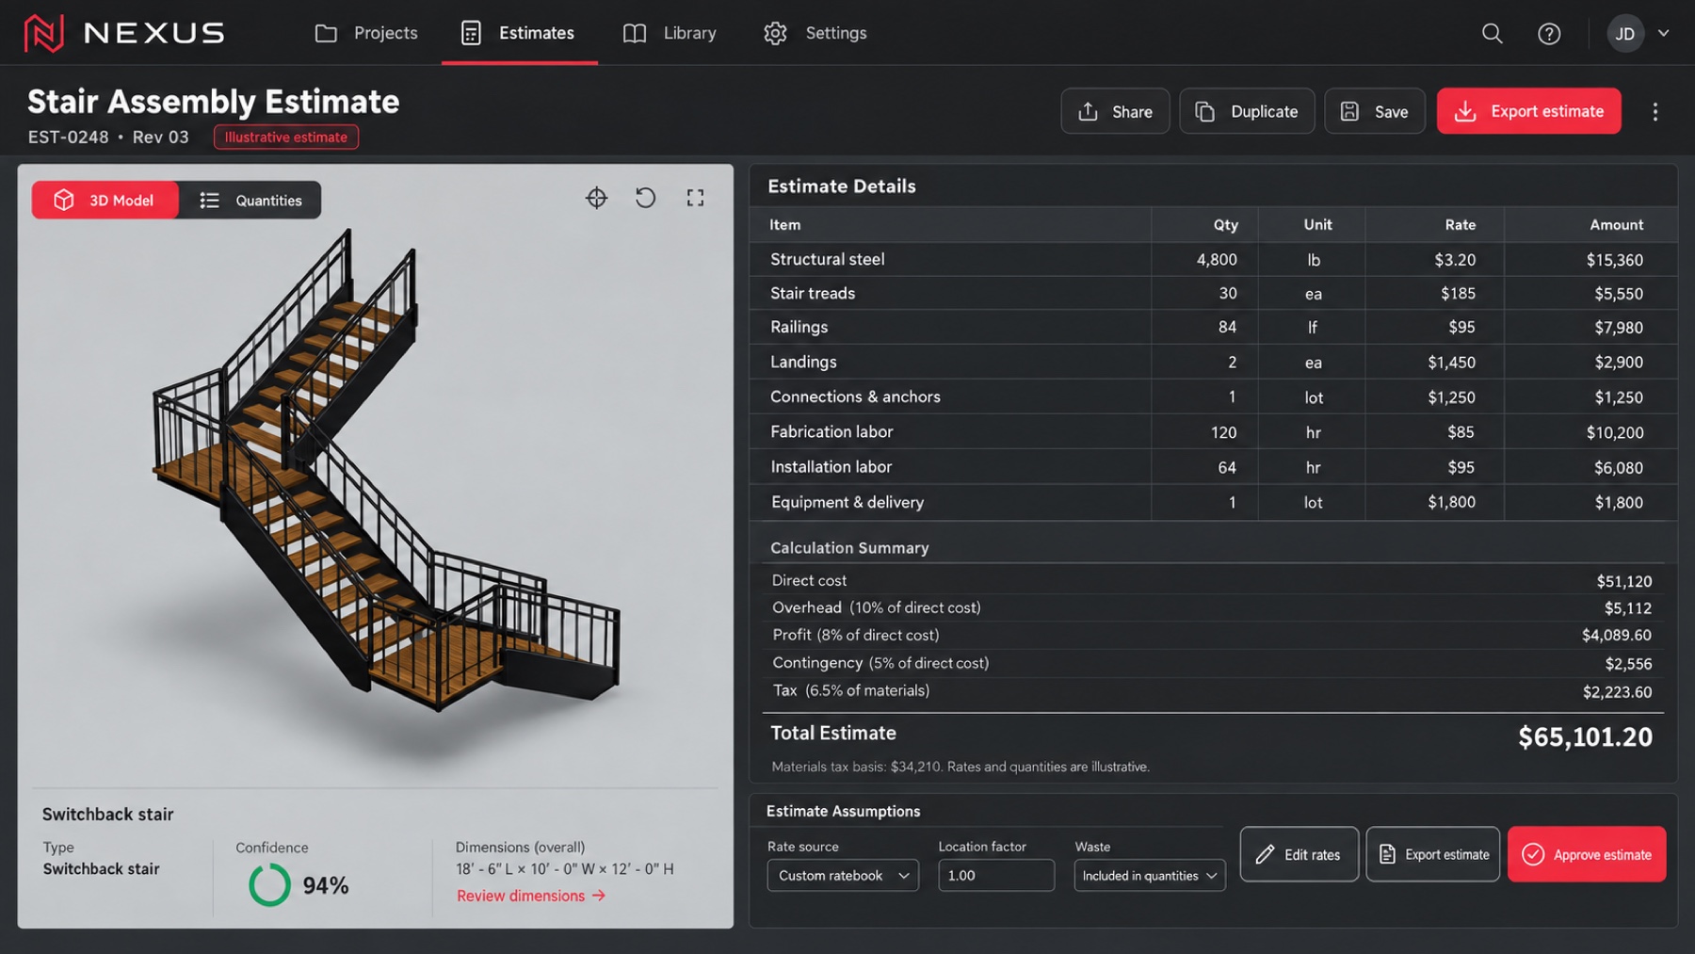Open the Estimates tab
The height and width of the screenshot is (954, 1695).
[x=519, y=33]
